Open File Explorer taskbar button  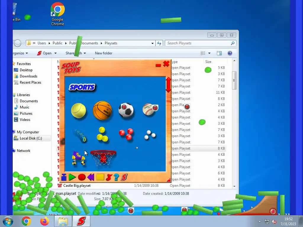coord(63,221)
